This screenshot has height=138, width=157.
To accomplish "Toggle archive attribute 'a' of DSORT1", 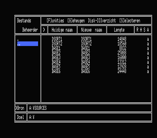I will coord(148,39).
